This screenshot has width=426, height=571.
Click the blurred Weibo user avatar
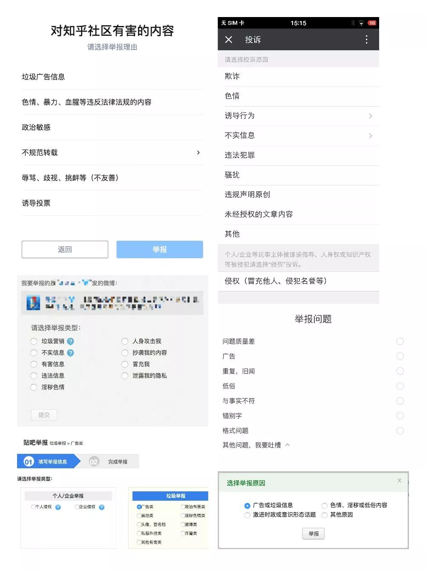[33, 303]
